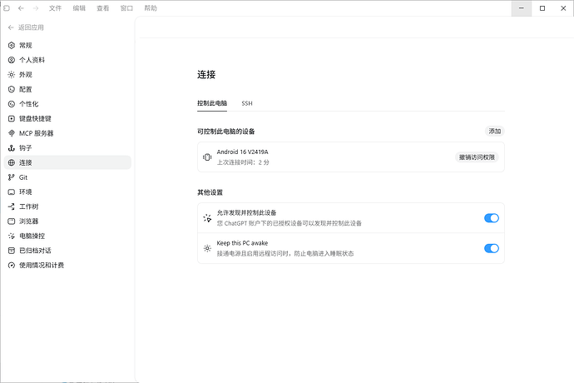Select the 连接 globe icon

pyautogui.click(x=12, y=162)
